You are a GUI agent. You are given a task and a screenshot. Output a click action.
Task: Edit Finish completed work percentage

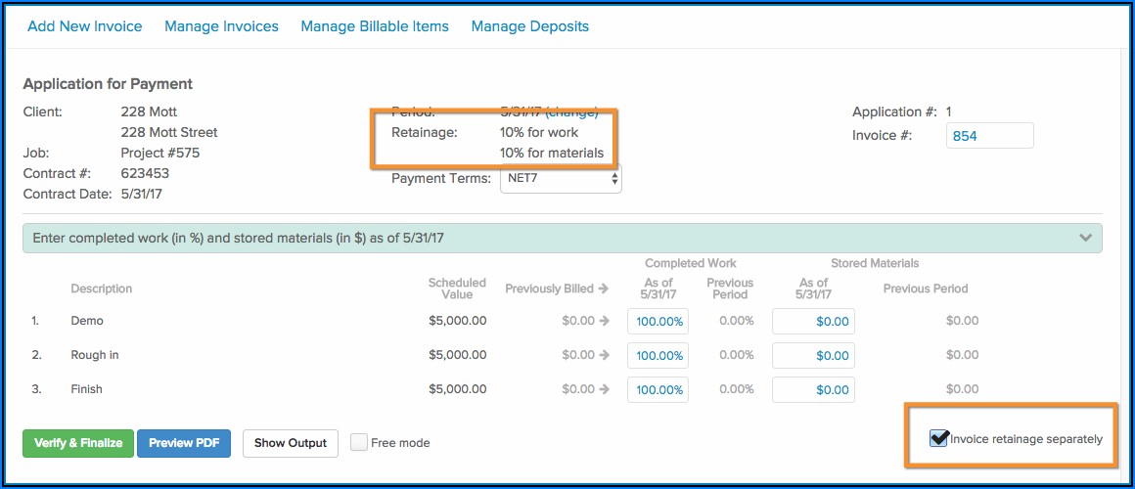coord(659,390)
